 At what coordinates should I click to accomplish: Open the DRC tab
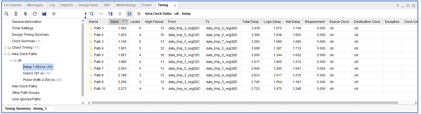107,5
